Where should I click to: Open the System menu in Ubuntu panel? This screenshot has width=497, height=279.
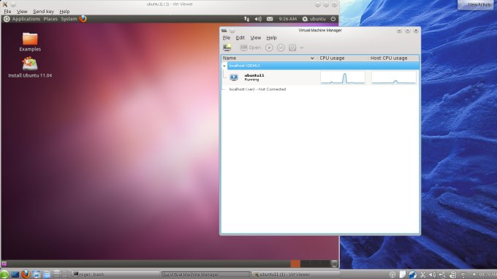click(x=69, y=19)
